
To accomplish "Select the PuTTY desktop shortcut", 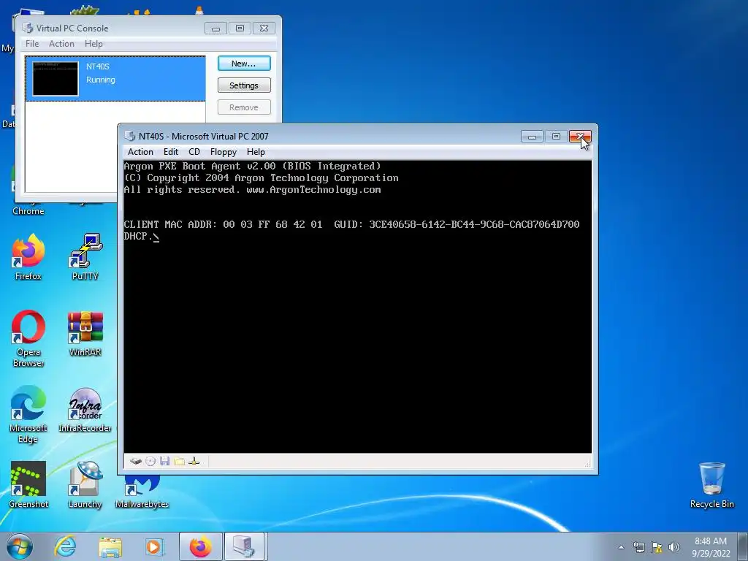I will click(85, 258).
